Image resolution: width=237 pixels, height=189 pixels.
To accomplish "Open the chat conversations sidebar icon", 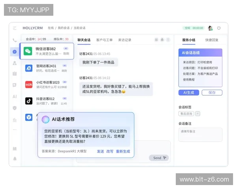I will pos(15,52).
